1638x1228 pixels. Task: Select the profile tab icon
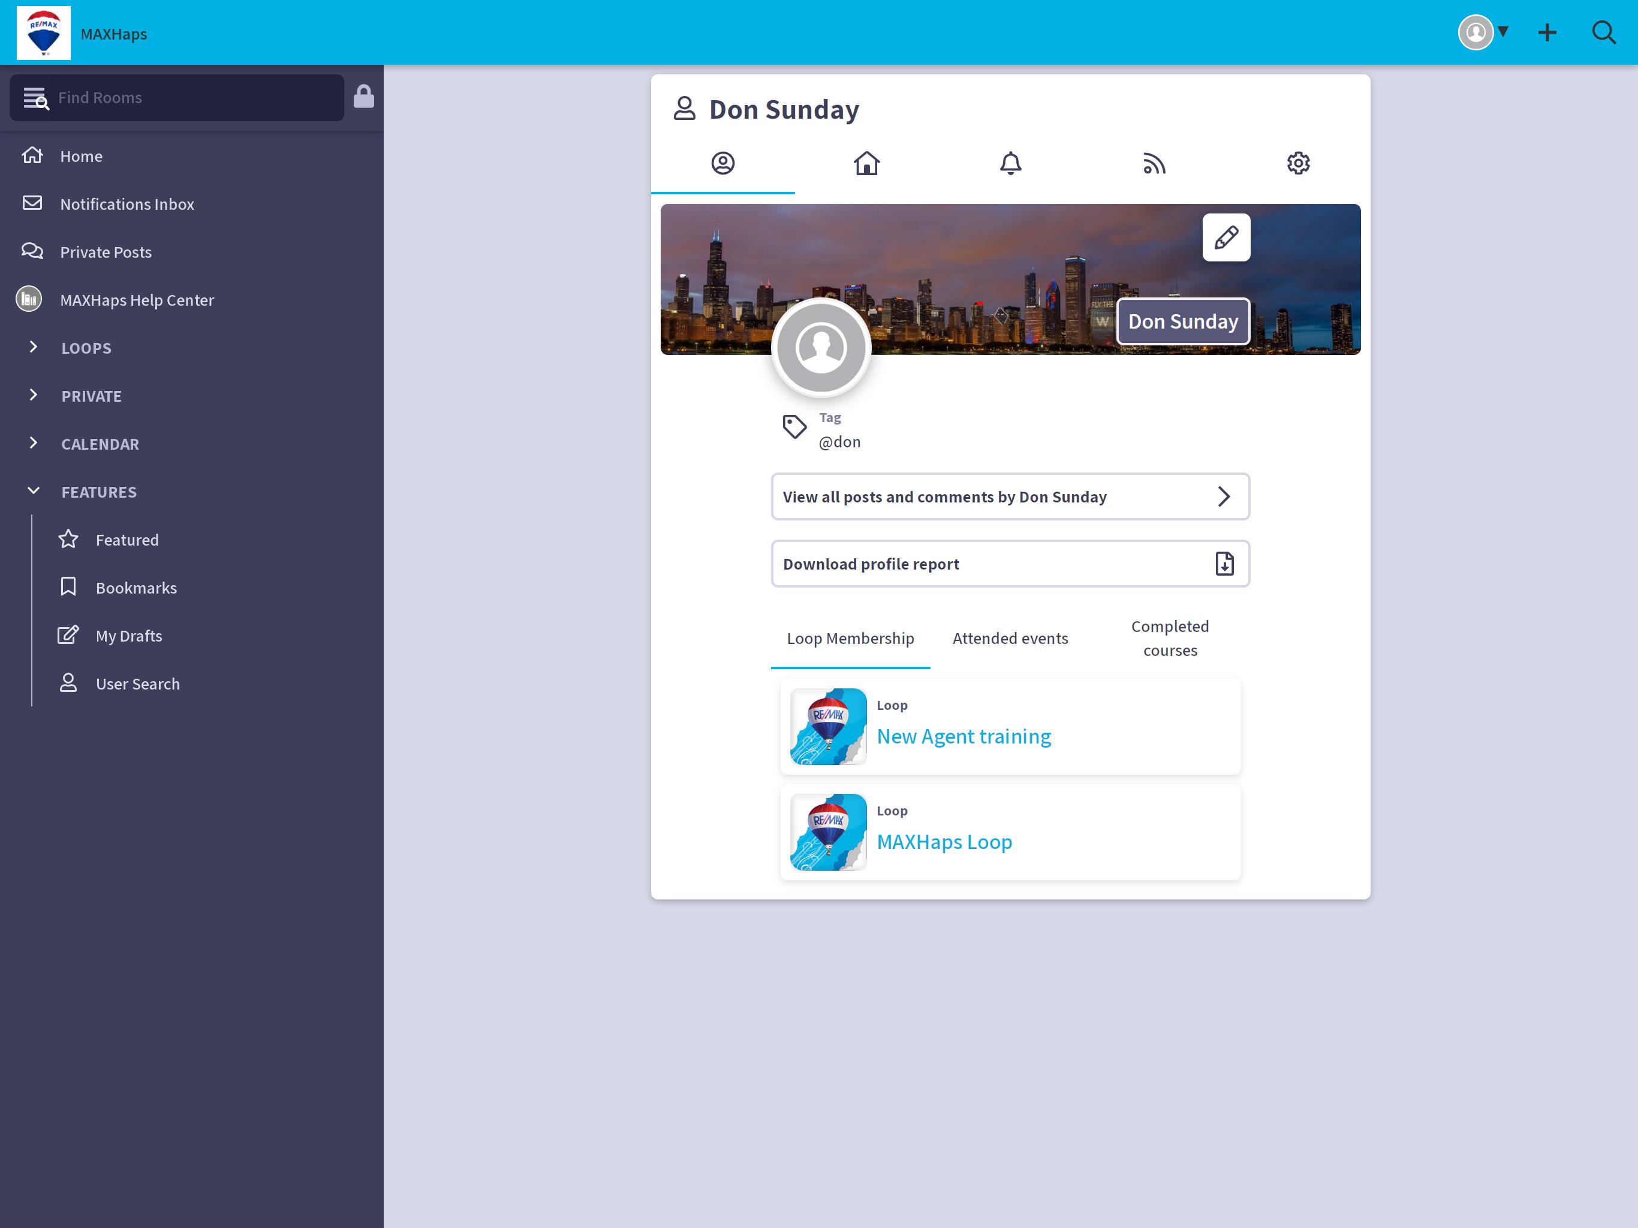[x=722, y=164]
